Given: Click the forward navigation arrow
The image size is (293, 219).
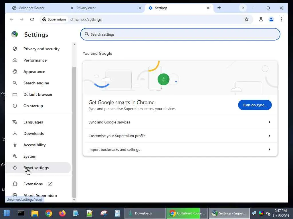Looking at the screenshot, I should point(22,19).
